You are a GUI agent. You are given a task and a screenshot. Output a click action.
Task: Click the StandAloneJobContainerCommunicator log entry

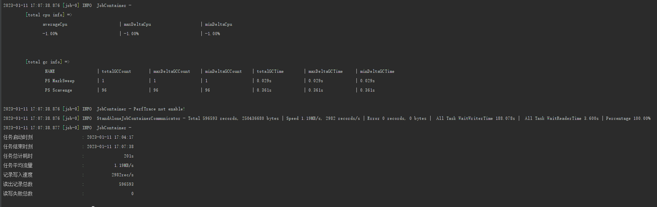327,119
